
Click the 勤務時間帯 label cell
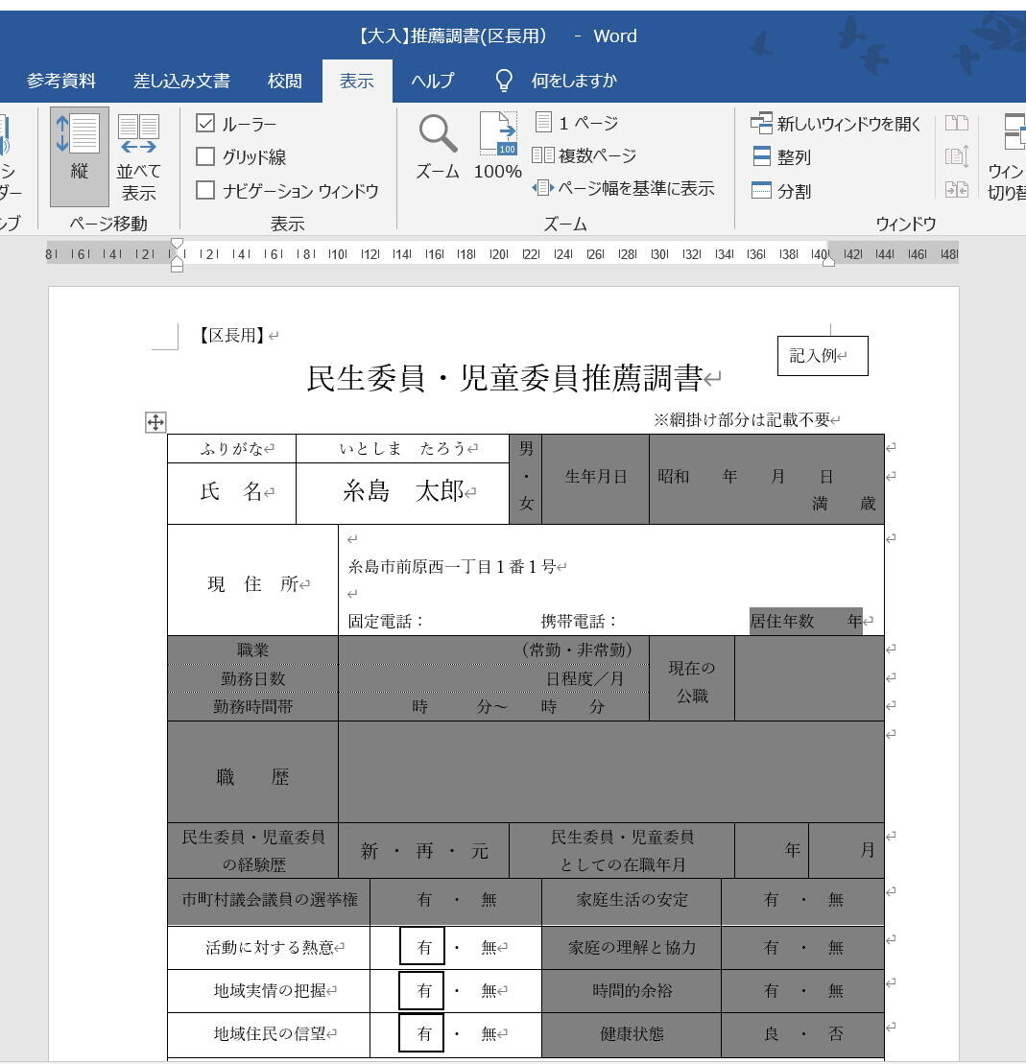[x=252, y=706]
